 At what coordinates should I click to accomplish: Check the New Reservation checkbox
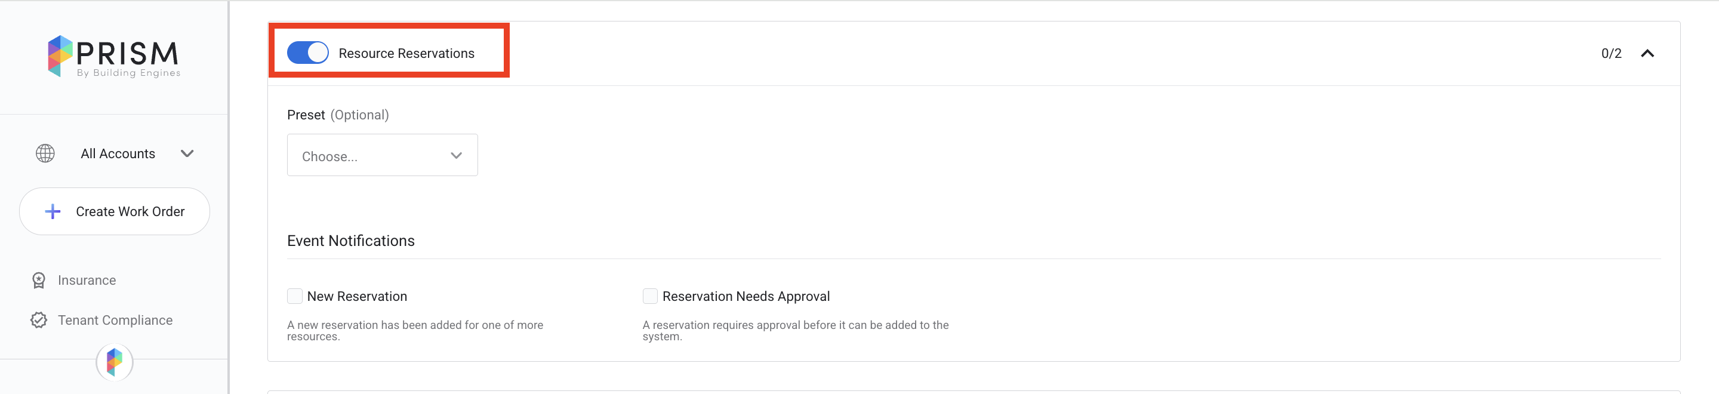click(294, 296)
